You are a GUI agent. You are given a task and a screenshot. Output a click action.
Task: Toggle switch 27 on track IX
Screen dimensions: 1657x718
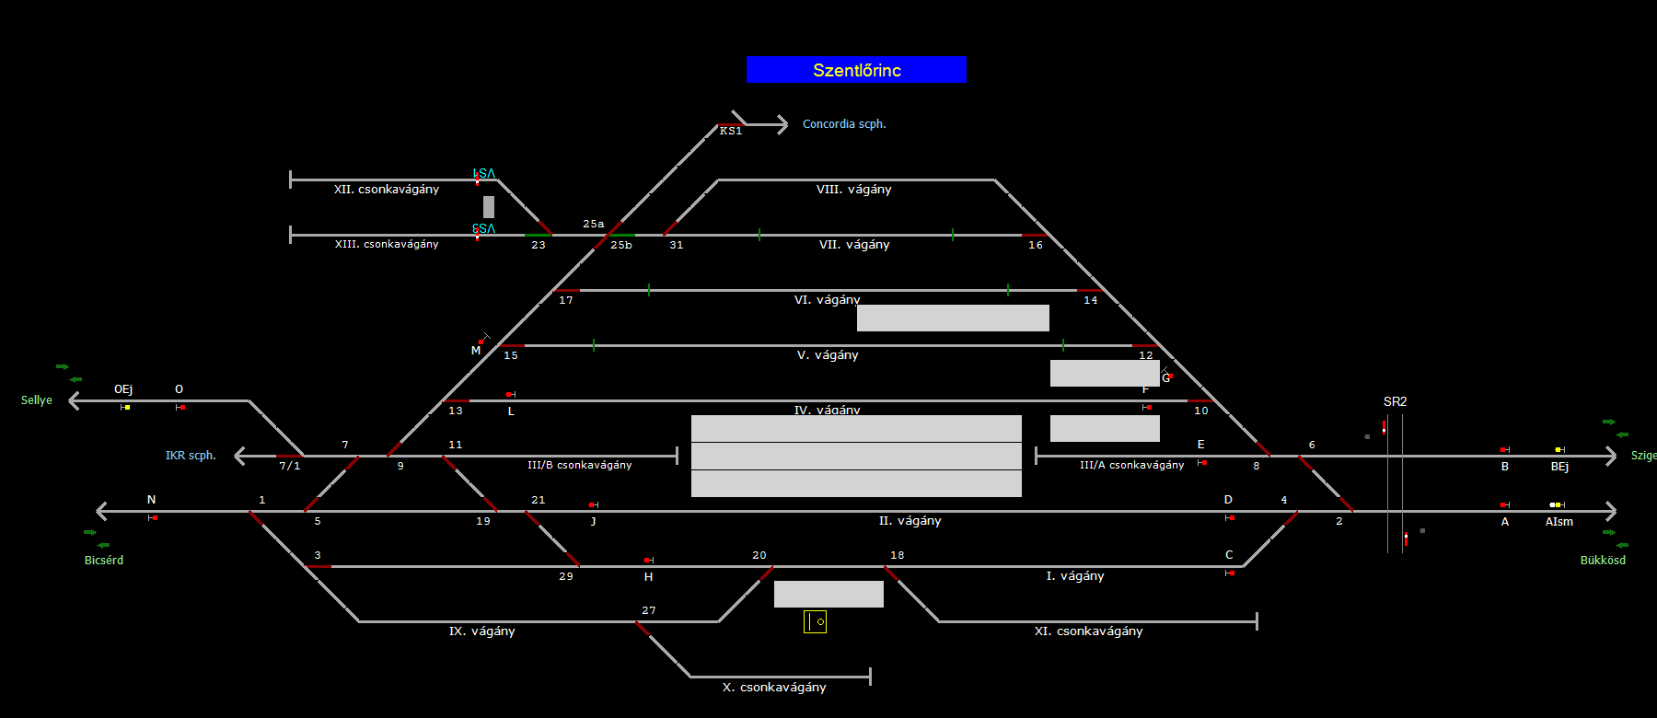pyautogui.click(x=642, y=628)
